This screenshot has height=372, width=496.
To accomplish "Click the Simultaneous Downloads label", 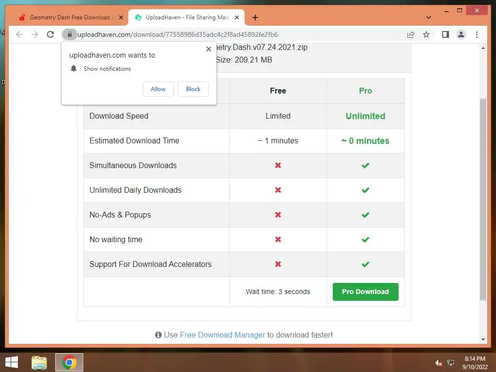I will pyautogui.click(x=133, y=166).
